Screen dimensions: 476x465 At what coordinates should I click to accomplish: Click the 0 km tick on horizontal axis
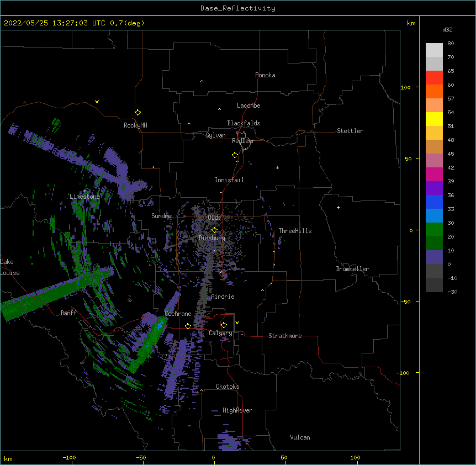click(x=213, y=457)
